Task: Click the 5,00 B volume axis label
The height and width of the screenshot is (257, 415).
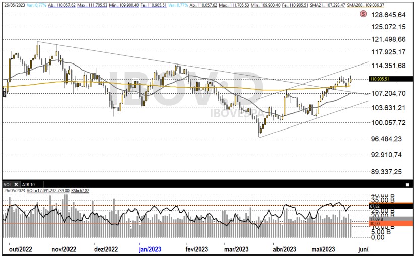Action: (x=381, y=232)
